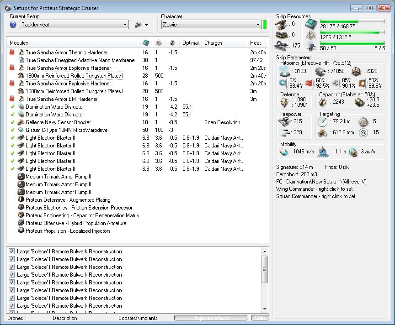Image resolution: width=395 pixels, height=325 pixels.
Task: Click the Defence tank icon showing 10901
Action: pos(284,102)
